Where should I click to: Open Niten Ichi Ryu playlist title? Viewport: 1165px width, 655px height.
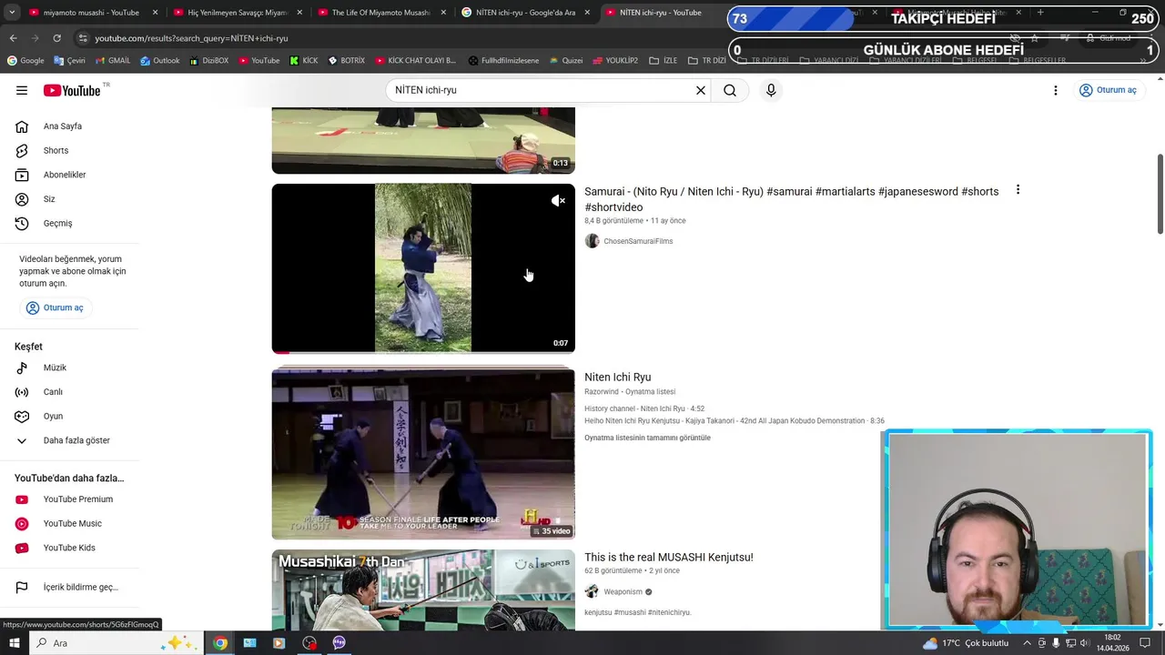tap(617, 378)
